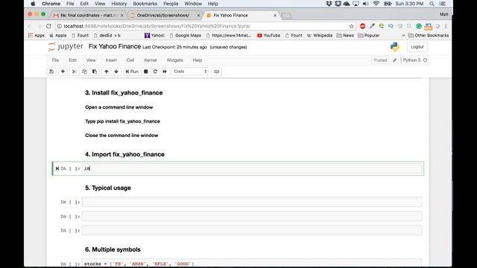Restart kernel and run all cells icon
This screenshot has height=268, width=477.
click(165, 71)
